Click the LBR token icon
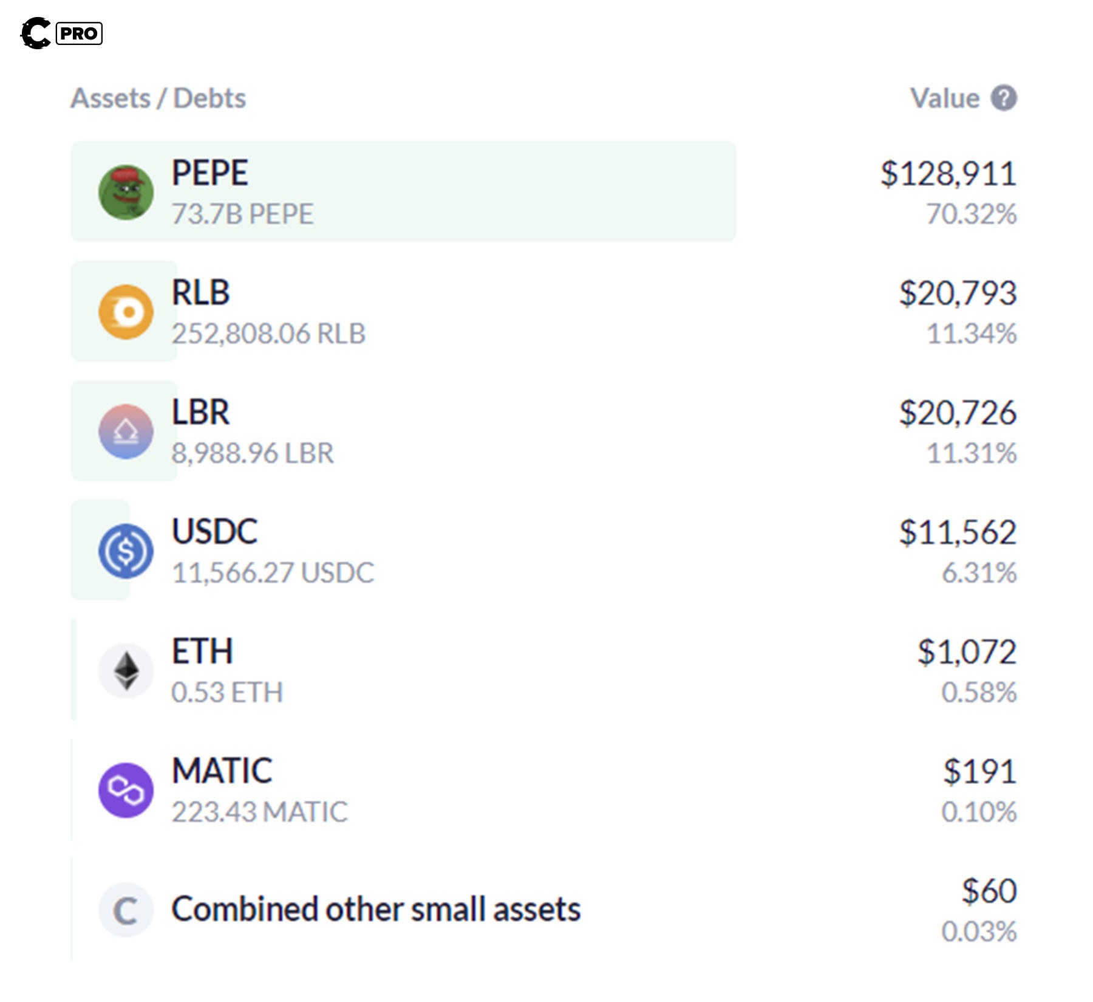This screenshot has width=1093, height=1002. (126, 431)
